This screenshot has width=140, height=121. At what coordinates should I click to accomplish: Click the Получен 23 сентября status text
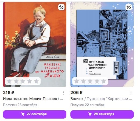pos(20,105)
